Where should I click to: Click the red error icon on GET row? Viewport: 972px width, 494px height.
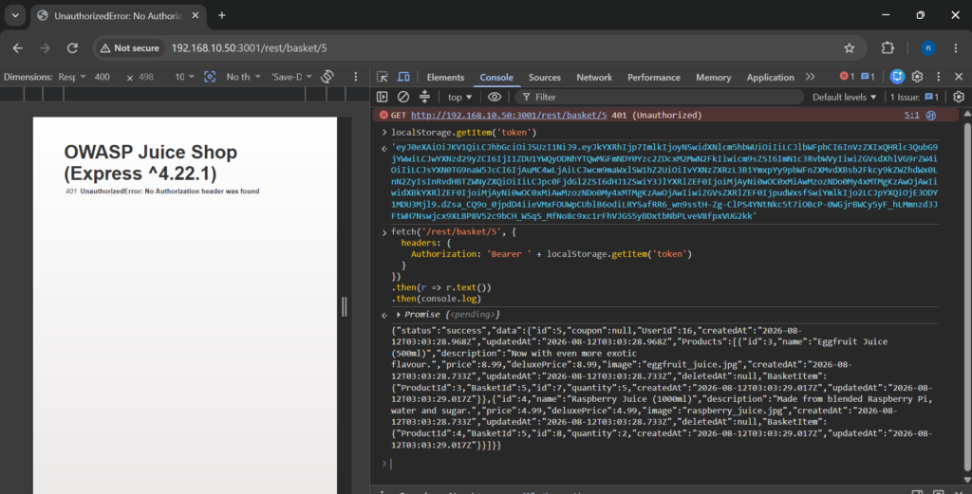click(x=383, y=115)
